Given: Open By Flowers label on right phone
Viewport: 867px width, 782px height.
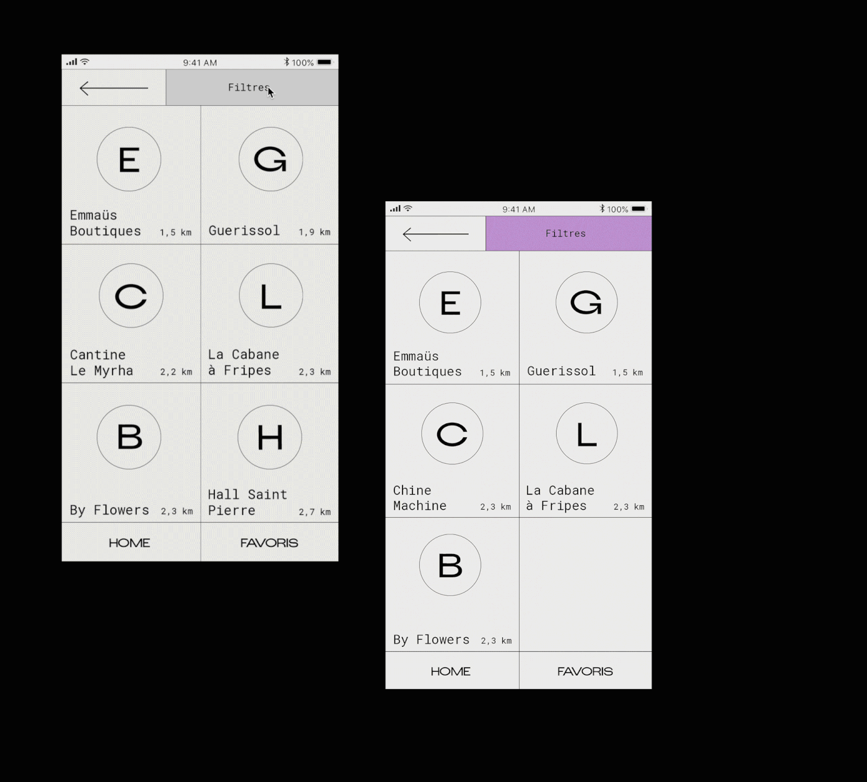Looking at the screenshot, I should click(x=432, y=640).
